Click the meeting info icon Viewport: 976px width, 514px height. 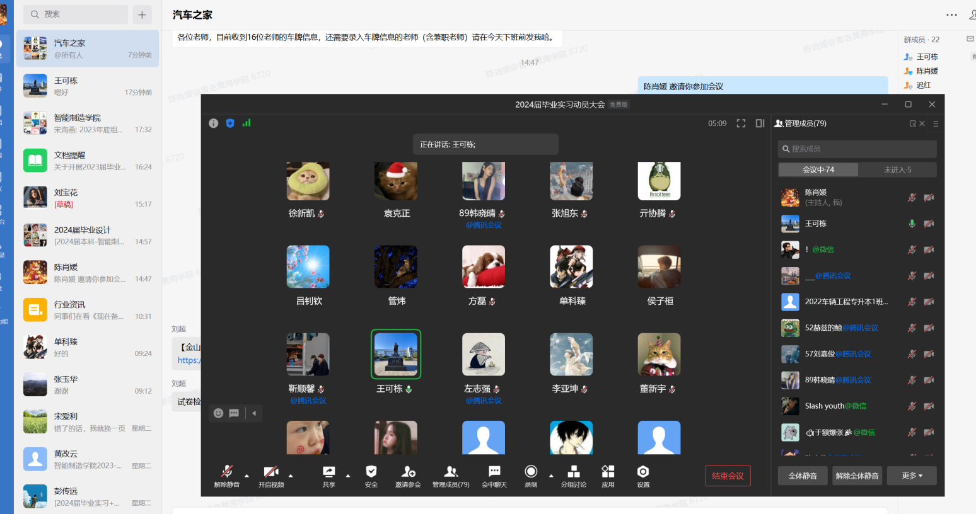click(x=214, y=123)
